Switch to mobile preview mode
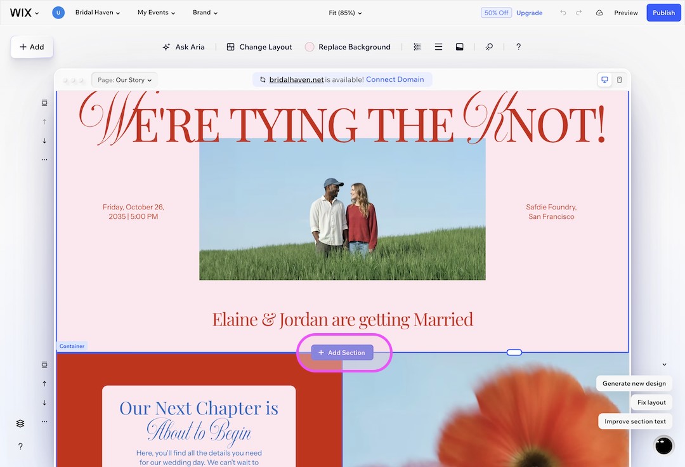Viewport: 685px width, 467px height. coord(618,79)
